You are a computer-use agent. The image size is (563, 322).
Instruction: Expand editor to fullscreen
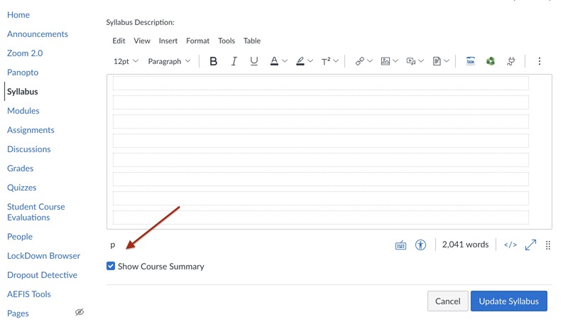pyautogui.click(x=530, y=245)
